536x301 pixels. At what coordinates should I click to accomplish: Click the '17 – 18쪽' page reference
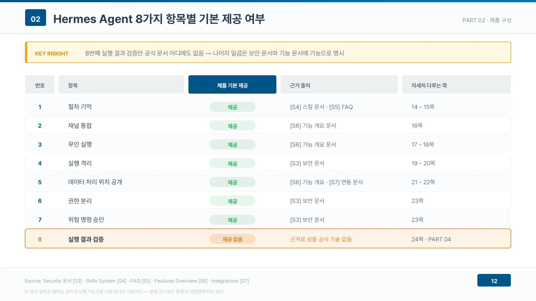point(423,145)
